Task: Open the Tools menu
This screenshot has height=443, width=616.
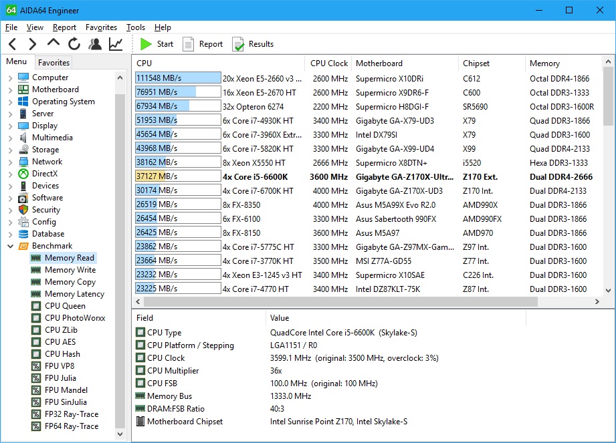Action: (x=136, y=27)
